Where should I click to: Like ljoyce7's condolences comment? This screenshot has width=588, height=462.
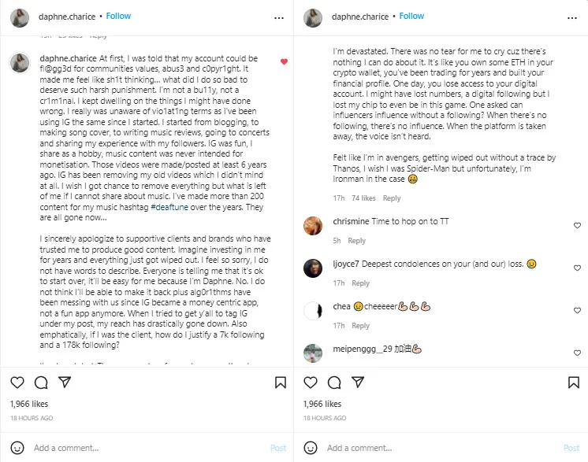(577, 268)
